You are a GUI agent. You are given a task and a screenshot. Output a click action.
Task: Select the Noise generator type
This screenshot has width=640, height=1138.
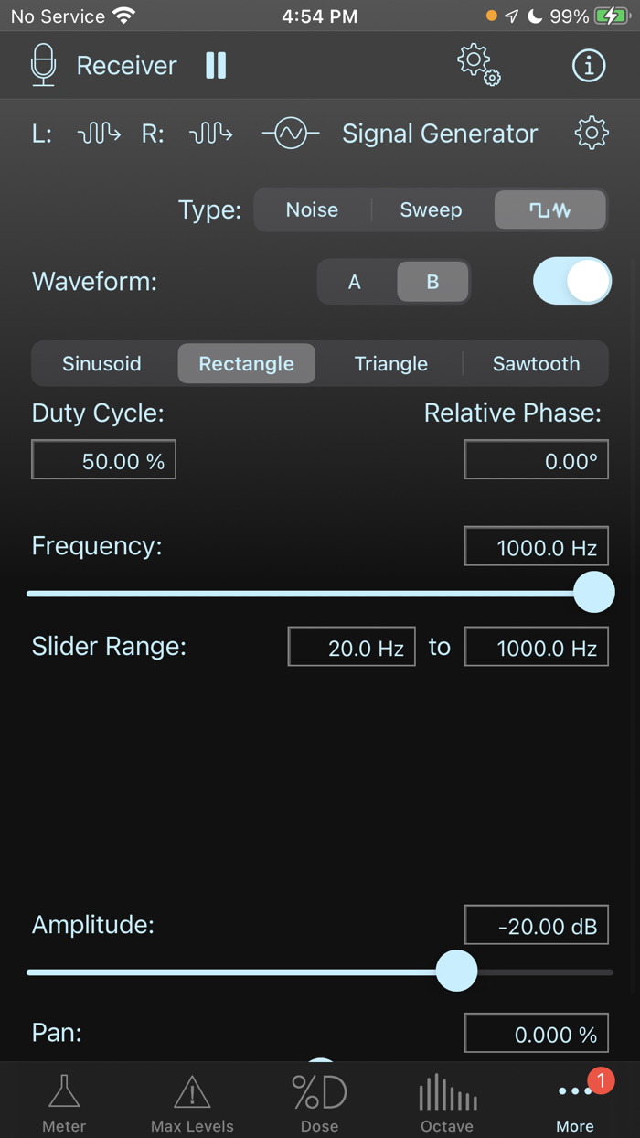pyautogui.click(x=312, y=209)
